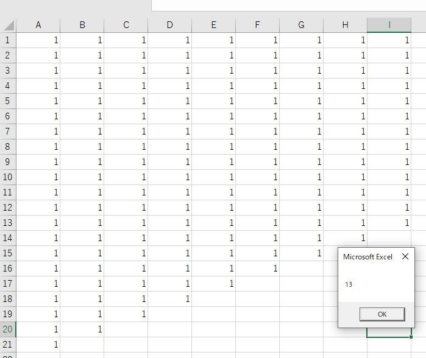Select the highlighted row 20 header
Viewport: 426px width, 358px height.
(8, 329)
